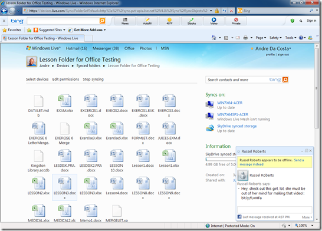This screenshot has width=322, height=231.
Task: Click the Home icon in command bar
Action: (213, 38)
